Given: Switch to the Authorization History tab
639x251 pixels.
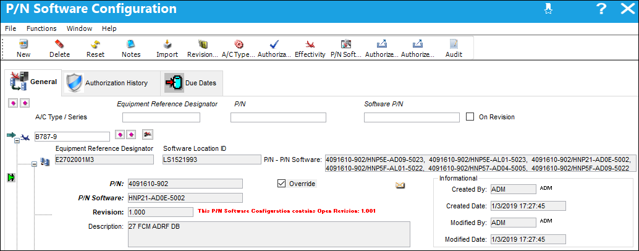Looking at the screenshot, I should click(x=109, y=83).
